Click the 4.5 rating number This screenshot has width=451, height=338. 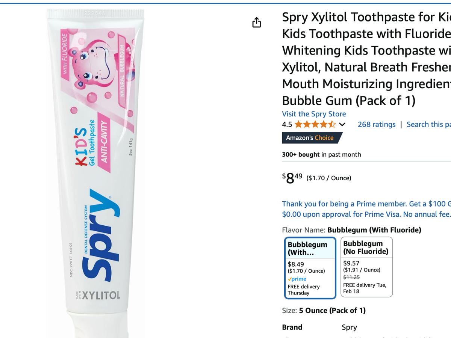tap(287, 124)
